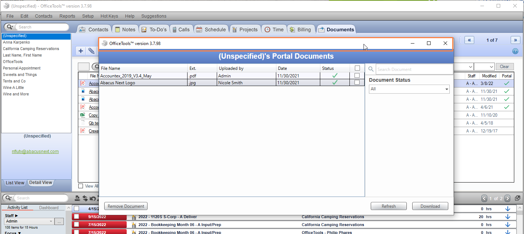Open the Schedule tab
The height and width of the screenshot is (234, 524).
click(211, 30)
